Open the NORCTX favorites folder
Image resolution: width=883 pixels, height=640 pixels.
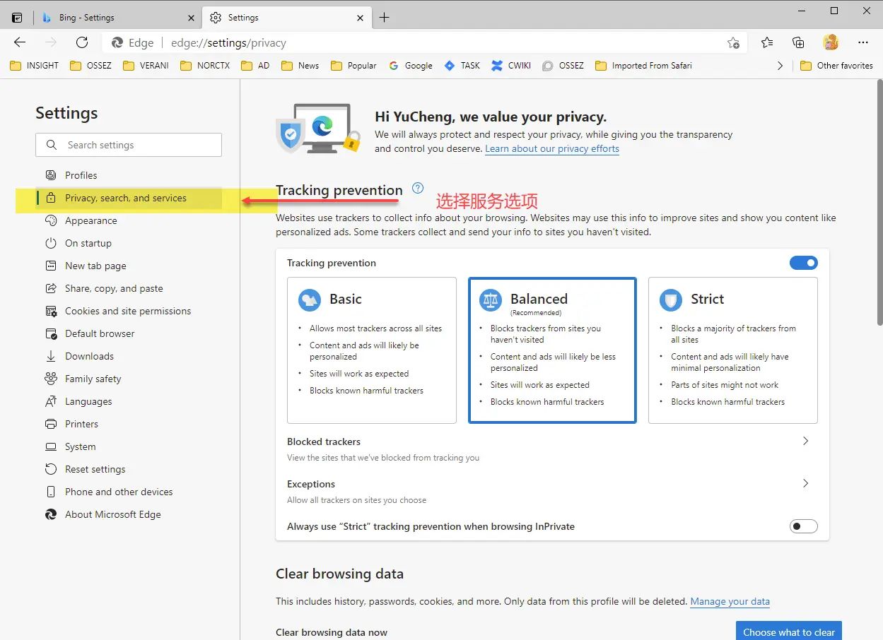[205, 66]
